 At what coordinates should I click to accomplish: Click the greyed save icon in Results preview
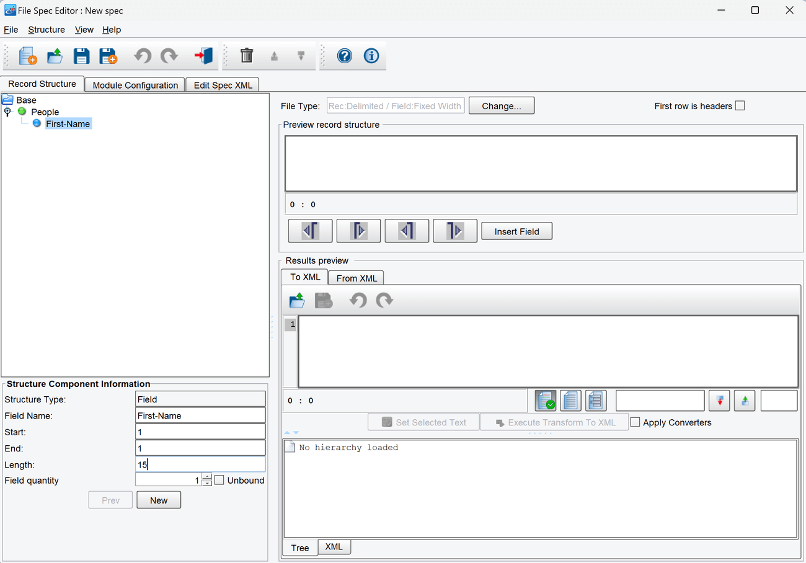click(x=324, y=301)
